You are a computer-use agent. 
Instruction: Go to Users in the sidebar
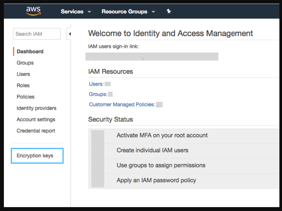click(x=23, y=74)
